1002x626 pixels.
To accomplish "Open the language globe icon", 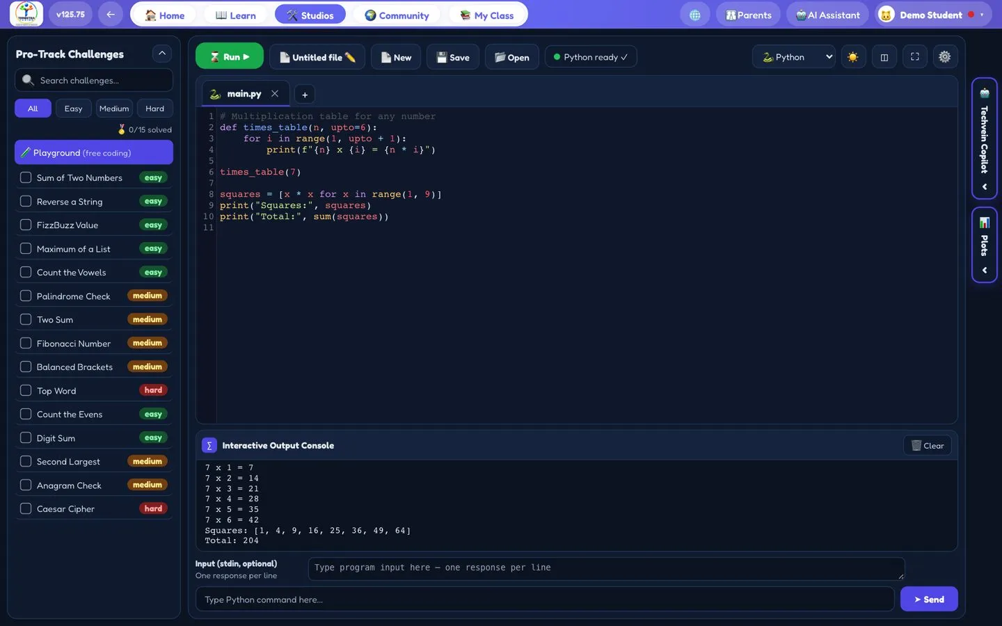I will pos(694,15).
